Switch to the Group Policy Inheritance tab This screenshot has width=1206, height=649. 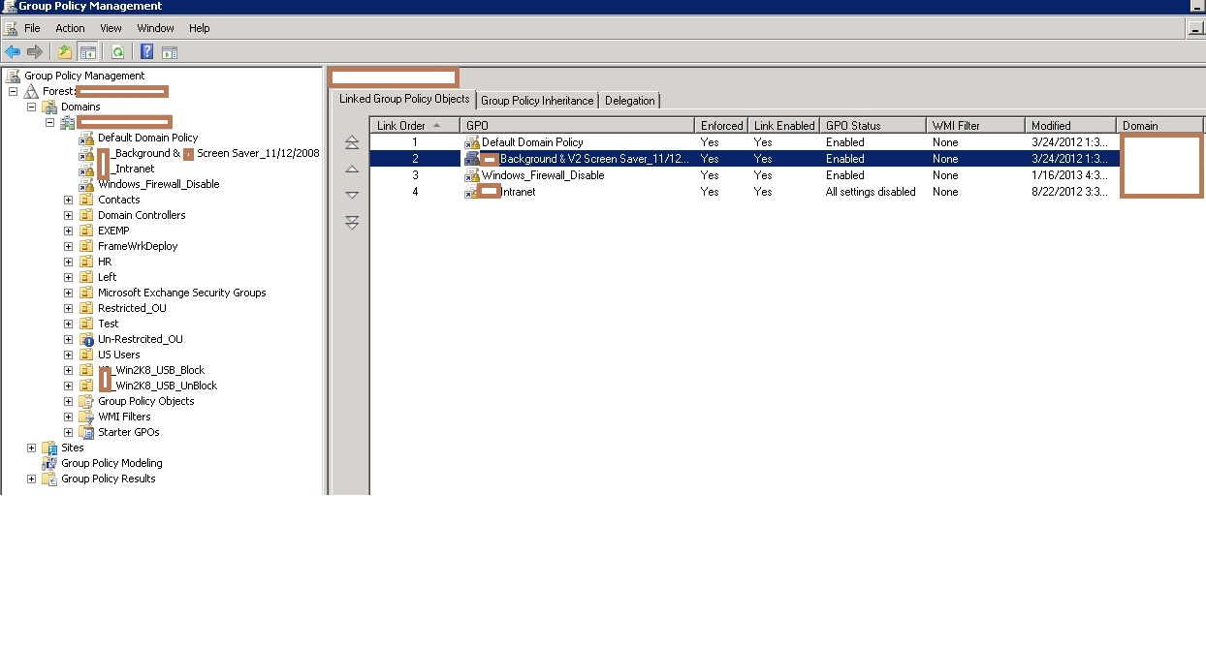coord(537,100)
